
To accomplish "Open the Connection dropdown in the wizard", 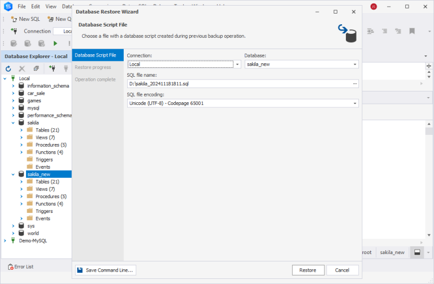I will pos(237,64).
